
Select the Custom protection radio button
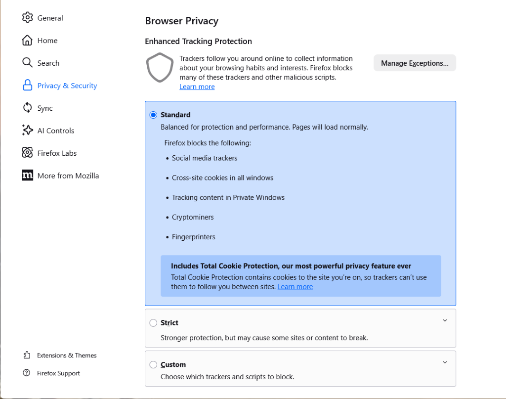point(153,364)
